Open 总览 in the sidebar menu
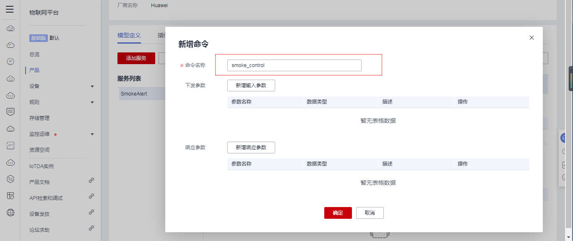The height and width of the screenshot is (241, 573). (34, 54)
